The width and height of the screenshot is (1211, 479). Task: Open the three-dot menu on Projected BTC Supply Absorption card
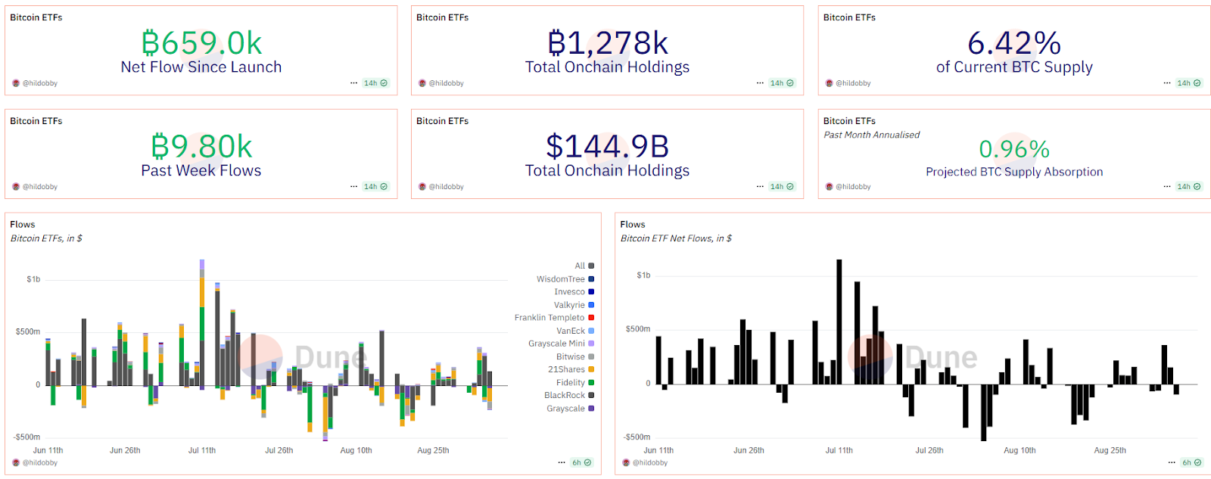click(1167, 187)
